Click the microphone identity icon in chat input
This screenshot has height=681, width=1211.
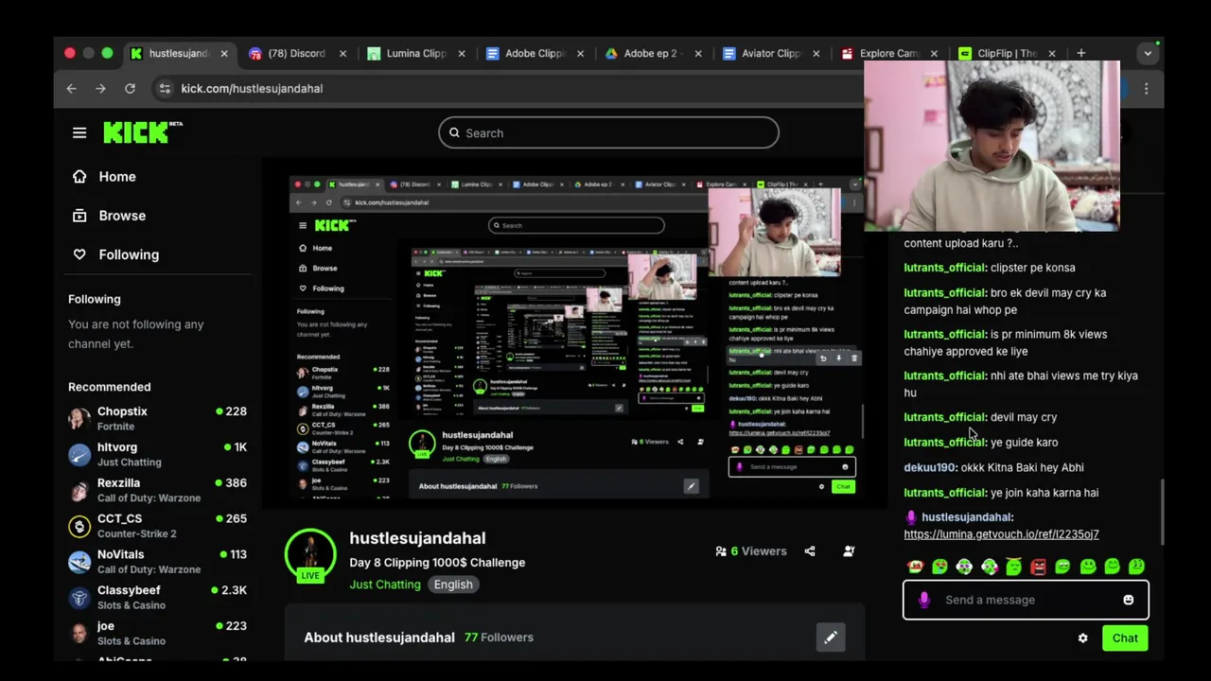coord(924,600)
